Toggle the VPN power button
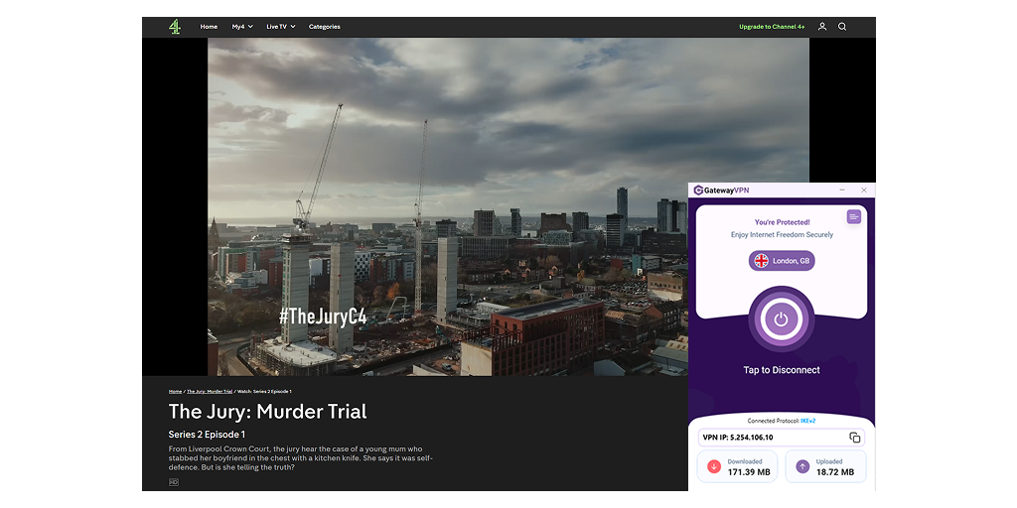The height and width of the screenshot is (508, 1017). tap(781, 318)
